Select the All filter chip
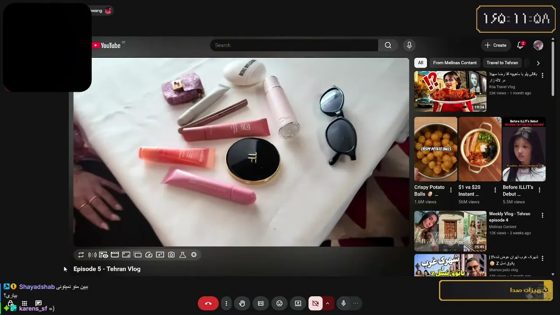Viewport: 560px width, 315px height. [x=420, y=63]
